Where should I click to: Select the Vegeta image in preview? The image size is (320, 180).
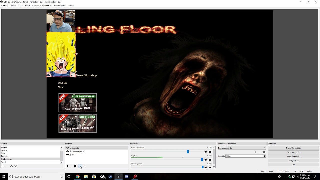(x=61, y=54)
